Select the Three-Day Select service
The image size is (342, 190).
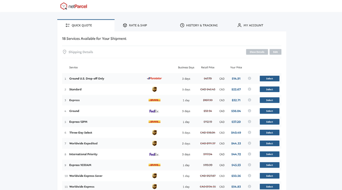(269, 133)
